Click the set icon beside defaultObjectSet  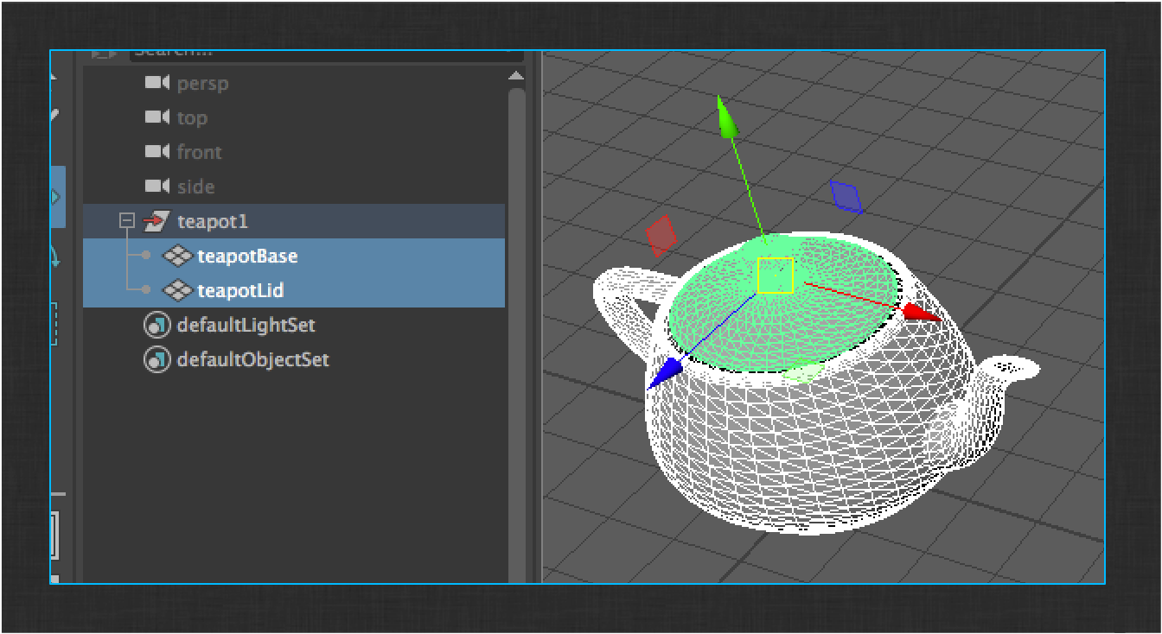156,360
